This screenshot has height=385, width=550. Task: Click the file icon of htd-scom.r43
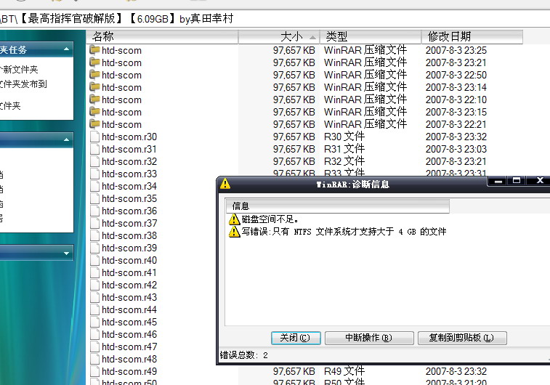[x=94, y=297]
